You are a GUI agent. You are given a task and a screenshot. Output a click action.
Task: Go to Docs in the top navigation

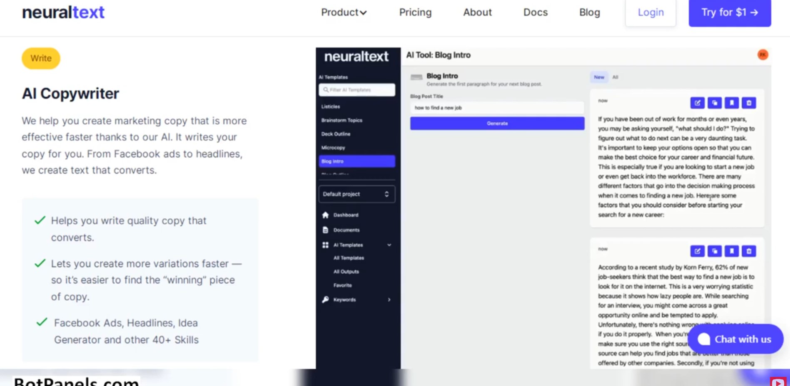(x=536, y=12)
